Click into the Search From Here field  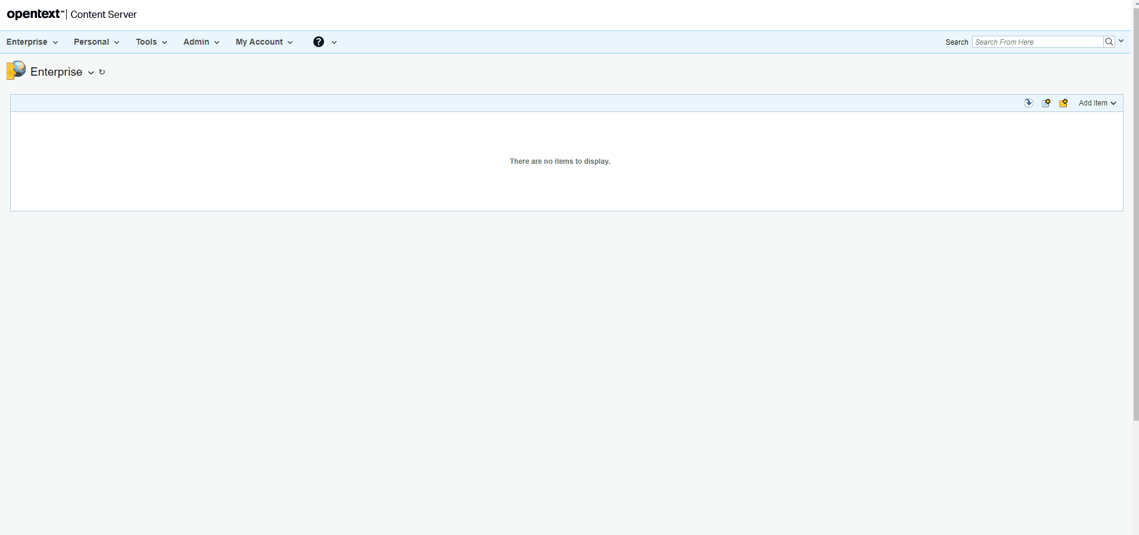1037,42
